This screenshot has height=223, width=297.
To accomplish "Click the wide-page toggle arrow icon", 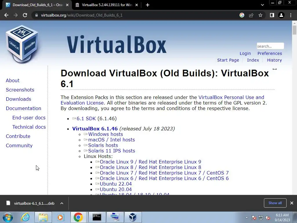I will pyautogui.click(x=275, y=69).
